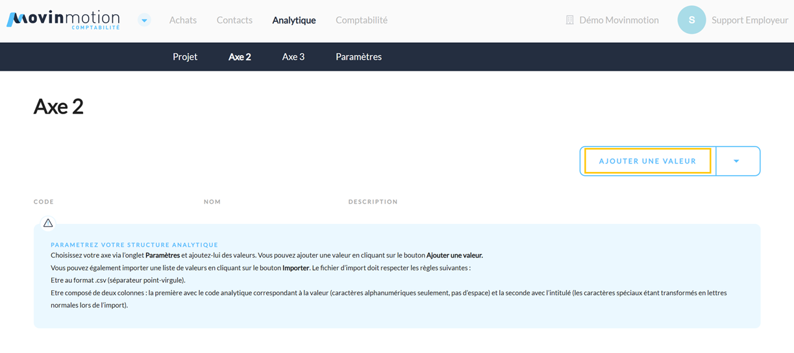The width and height of the screenshot is (794, 353).
Task: Go to the Contacts section
Action: click(234, 20)
